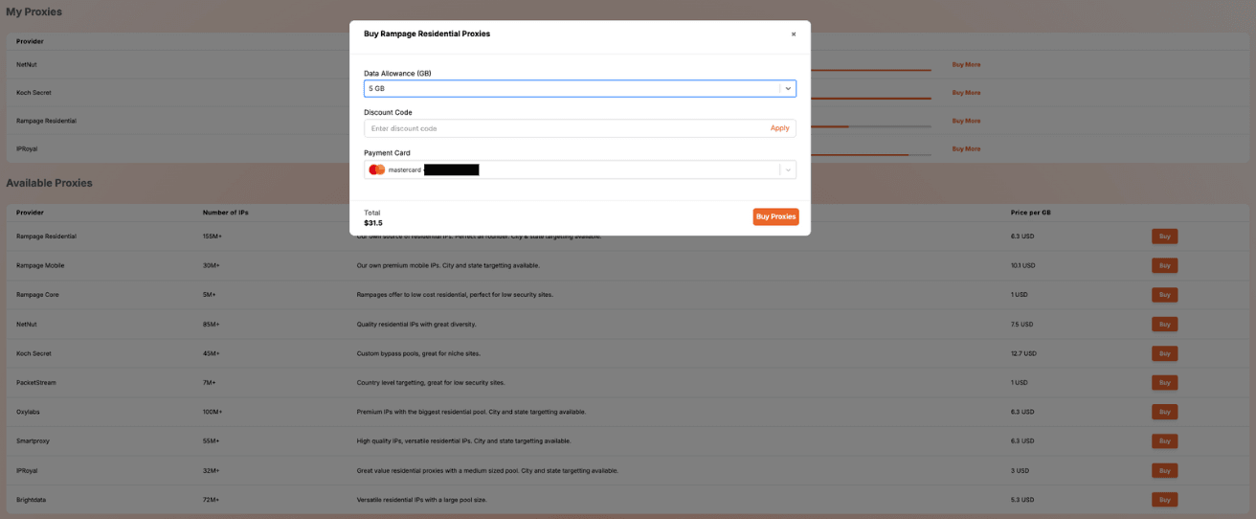Click the $31.5 total amount
Image resolution: width=1256 pixels, height=519 pixels.
tap(372, 223)
